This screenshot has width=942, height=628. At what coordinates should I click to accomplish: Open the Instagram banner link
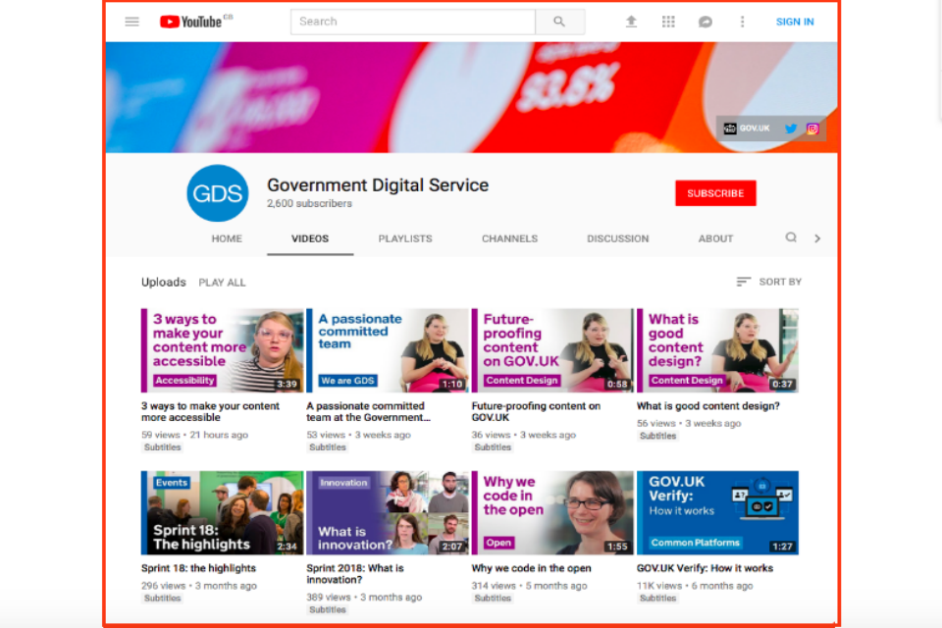pos(812,129)
